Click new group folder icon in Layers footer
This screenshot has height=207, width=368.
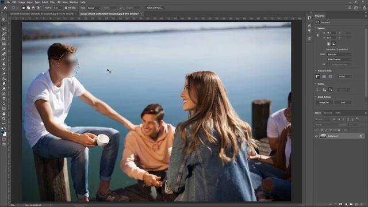tap(351, 205)
